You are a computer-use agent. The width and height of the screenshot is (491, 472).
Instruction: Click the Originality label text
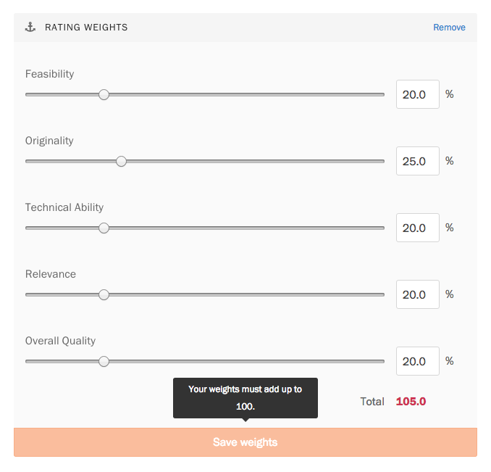[x=49, y=141]
